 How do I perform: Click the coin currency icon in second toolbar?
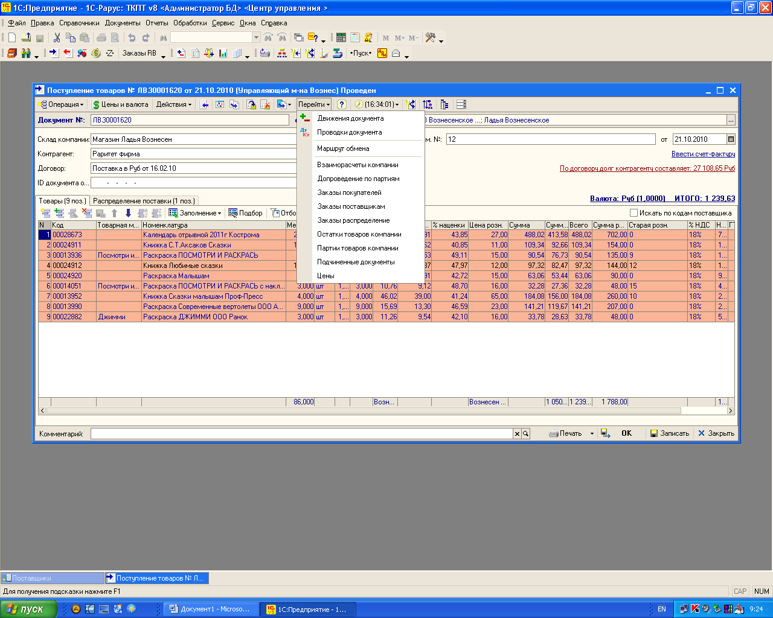pos(96,53)
